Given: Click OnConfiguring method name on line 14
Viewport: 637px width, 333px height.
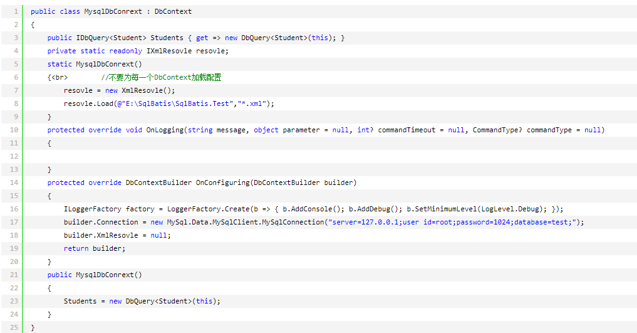Looking at the screenshot, I should point(222,182).
